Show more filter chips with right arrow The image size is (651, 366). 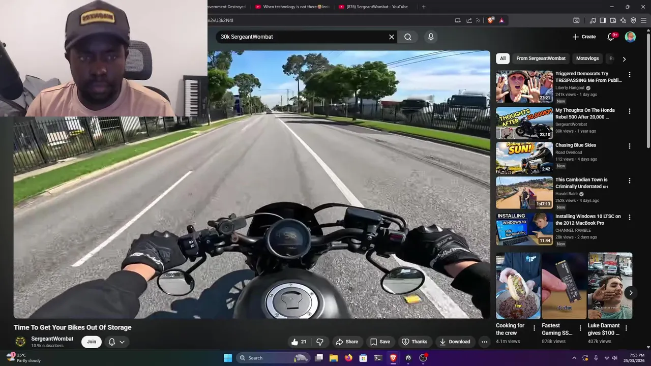coord(624,59)
